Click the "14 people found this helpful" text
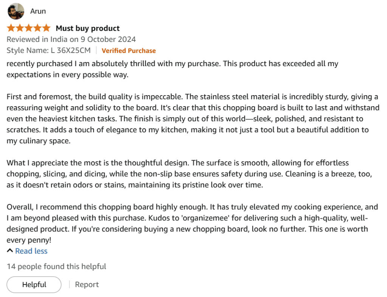 (x=56, y=266)
